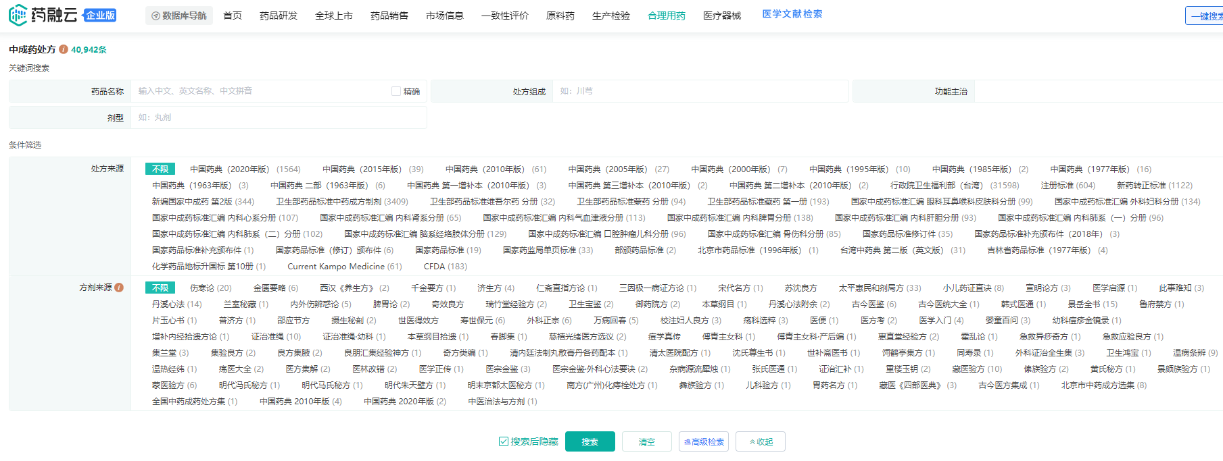Select 不限 in the 处方来源 row
This screenshot has height=461, width=1223.
pos(160,169)
